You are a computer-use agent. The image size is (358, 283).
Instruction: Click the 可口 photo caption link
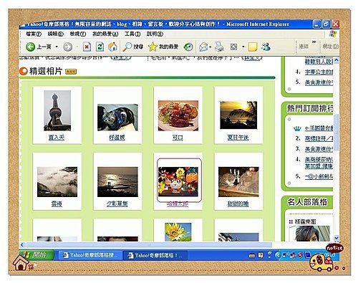click(178, 138)
